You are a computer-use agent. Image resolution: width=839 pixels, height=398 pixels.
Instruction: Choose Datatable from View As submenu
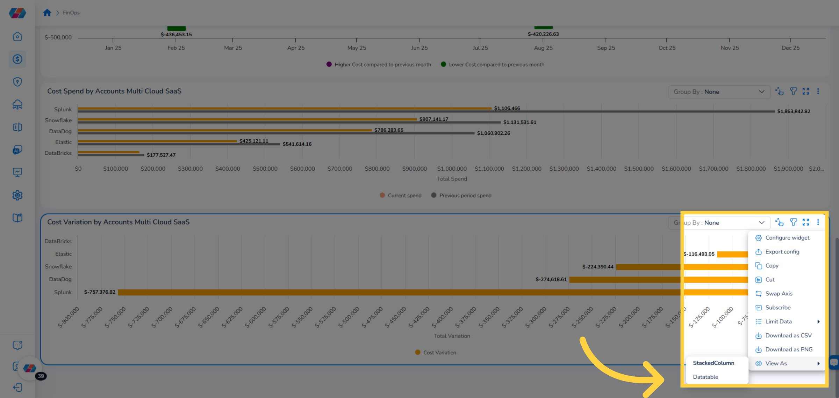pos(705,377)
